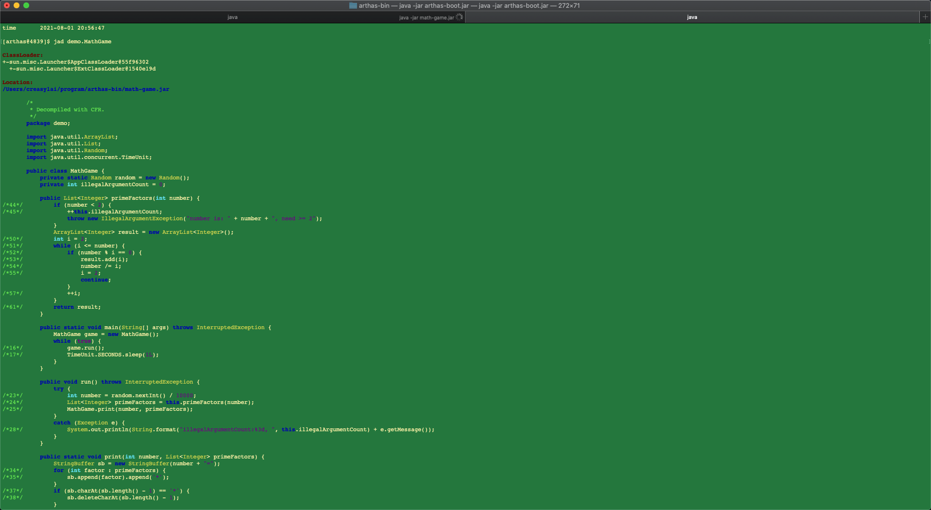Click the if (number % i == 0) line
The image size is (931, 510).
(104, 253)
